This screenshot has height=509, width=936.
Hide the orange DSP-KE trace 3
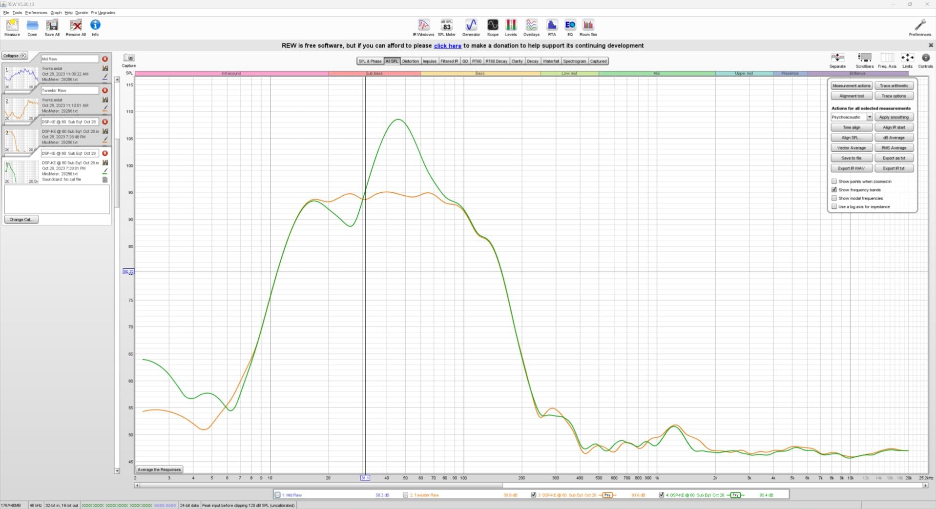(x=533, y=495)
